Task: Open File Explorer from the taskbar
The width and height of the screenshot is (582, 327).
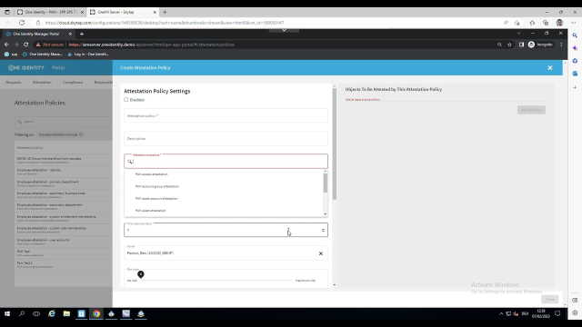Action: [x=66, y=313]
